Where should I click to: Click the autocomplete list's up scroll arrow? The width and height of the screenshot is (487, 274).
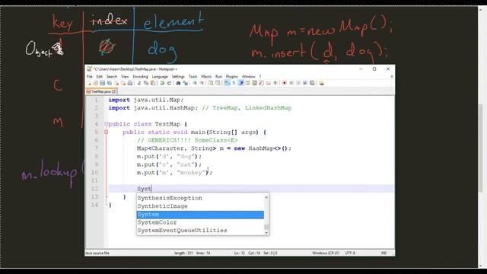[266, 197]
